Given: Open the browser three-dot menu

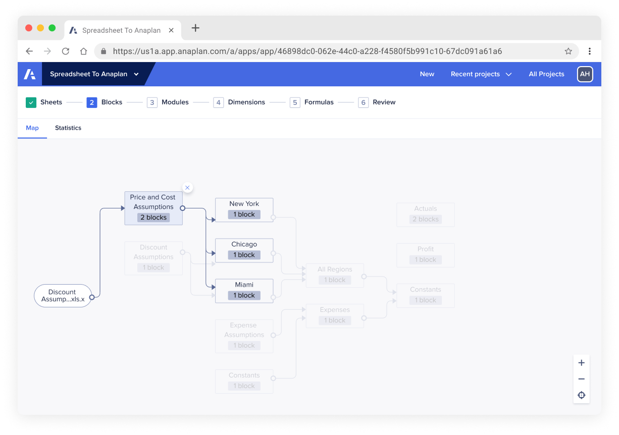Looking at the screenshot, I should tap(589, 51).
